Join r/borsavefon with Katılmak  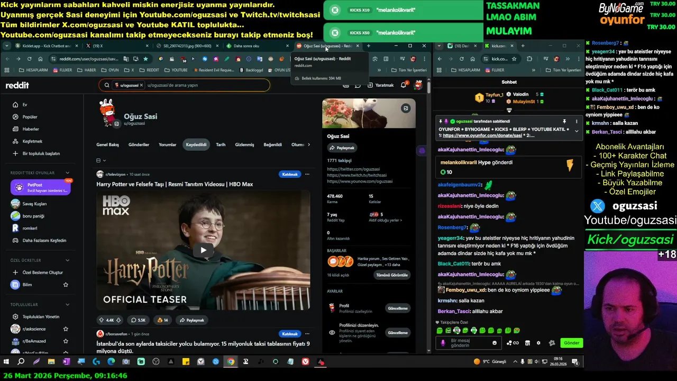(290, 334)
